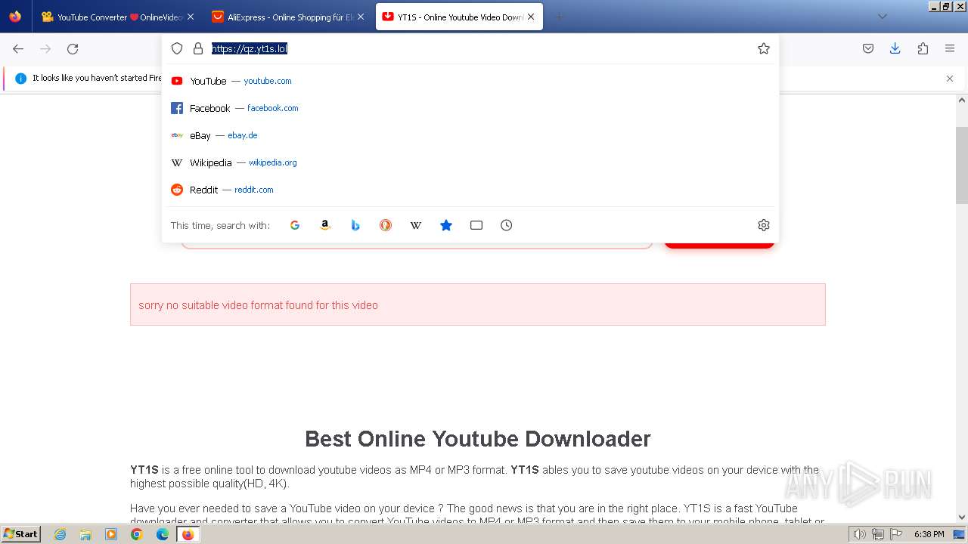The image size is (968, 544).
Task: Choose Reddit suggestion reddit.com
Action: coord(470,190)
